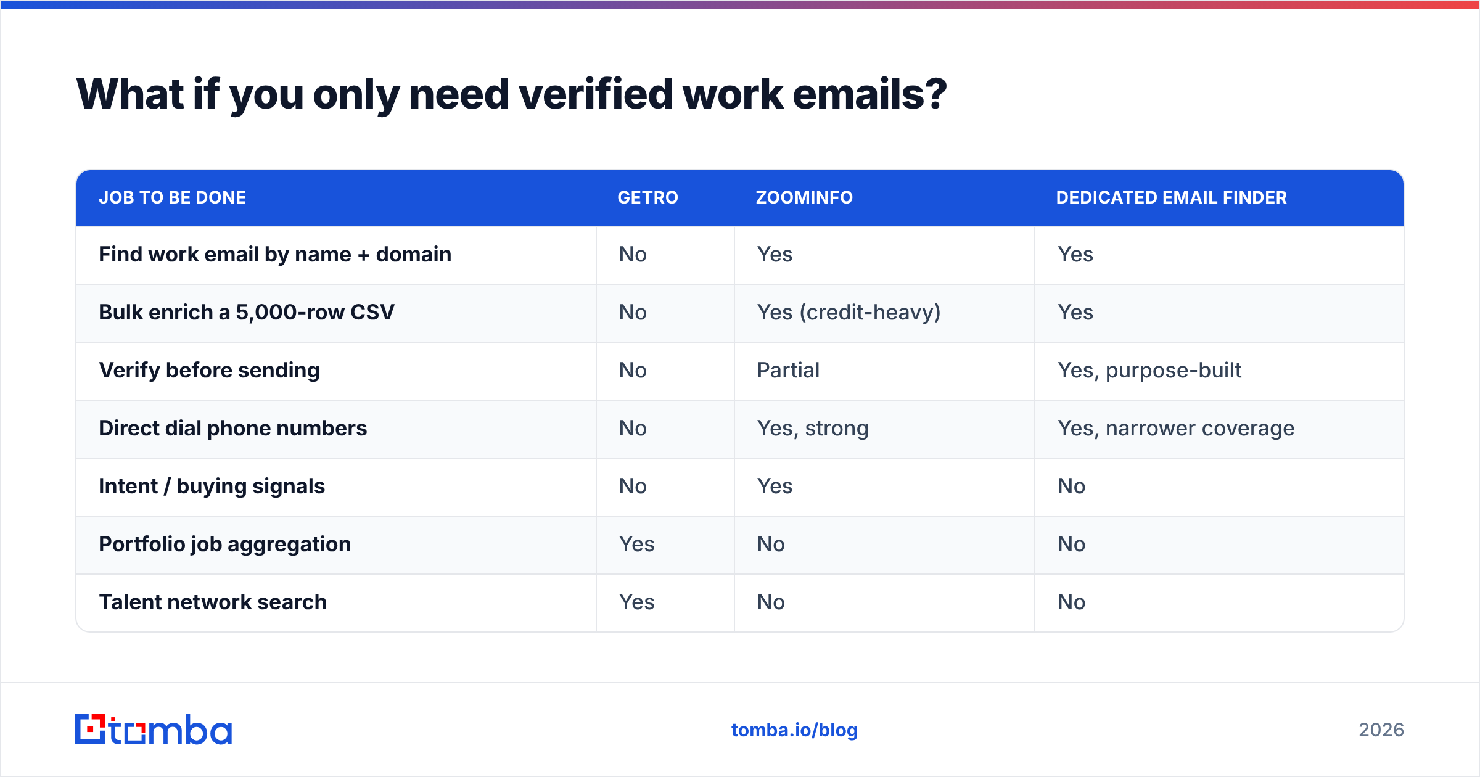Image resolution: width=1480 pixels, height=777 pixels.
Task: Click Dedicated Email Finder 'No' in Talent network row
Action: (x=1072, y=602)
